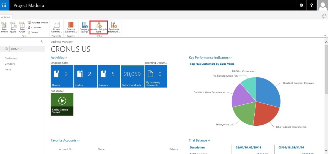Create a new Sales Order
This screenshot has width=328, height=154.
pyautogui.click(x=22, y=27)
